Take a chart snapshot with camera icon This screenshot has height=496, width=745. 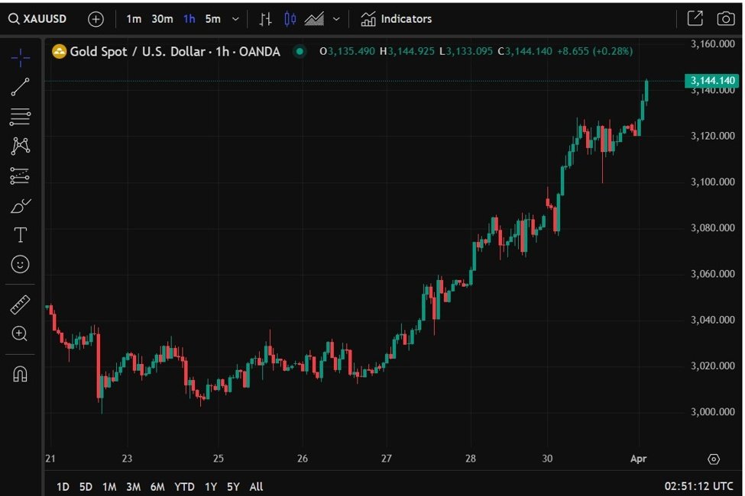[x=725, y=18]
